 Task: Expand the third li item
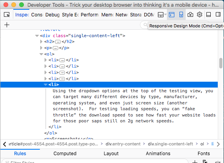(x=46, y=72)
